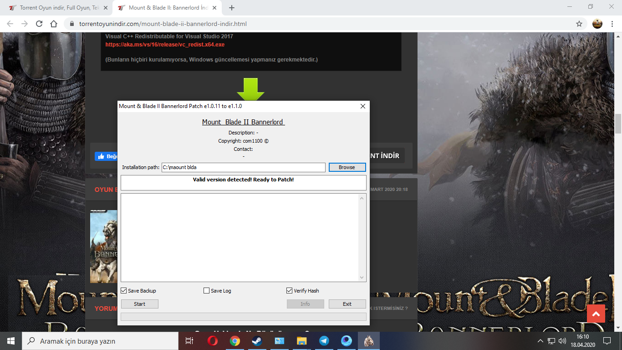The image size is (622, 350).
Task: Click Browse to choose the installation path
Action: [x=347, y=167]
